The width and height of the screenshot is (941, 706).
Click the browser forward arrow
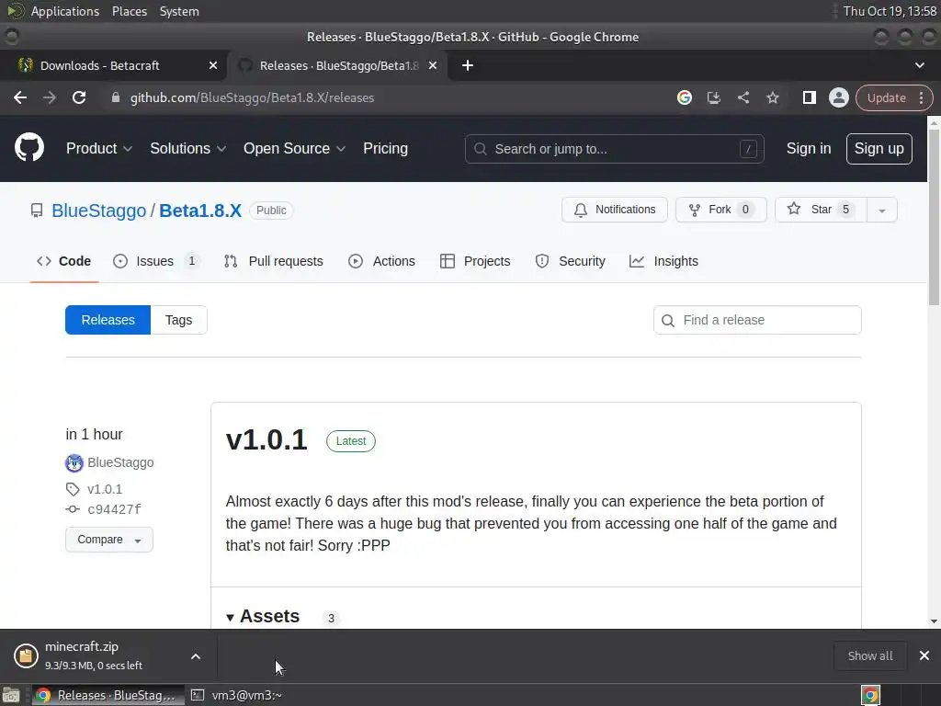(x=50, y=97)
